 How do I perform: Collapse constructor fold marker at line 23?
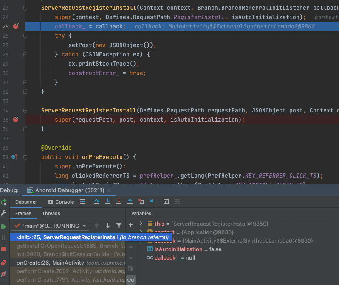(x=25, y=8)
